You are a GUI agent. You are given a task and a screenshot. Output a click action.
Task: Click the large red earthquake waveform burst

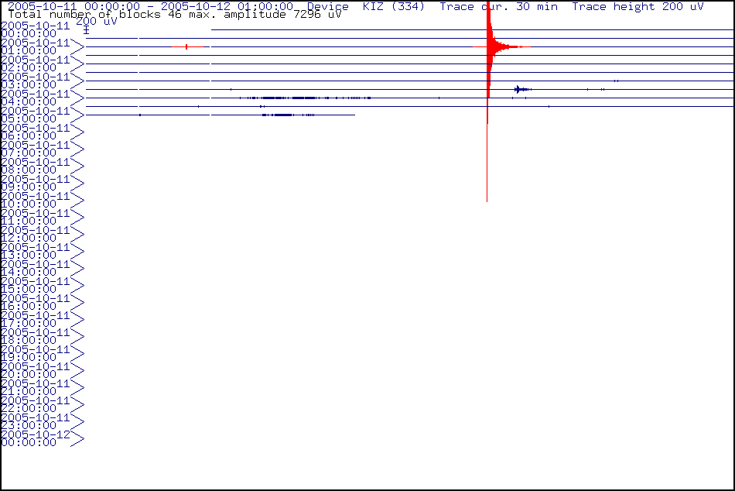click(490, 47)
